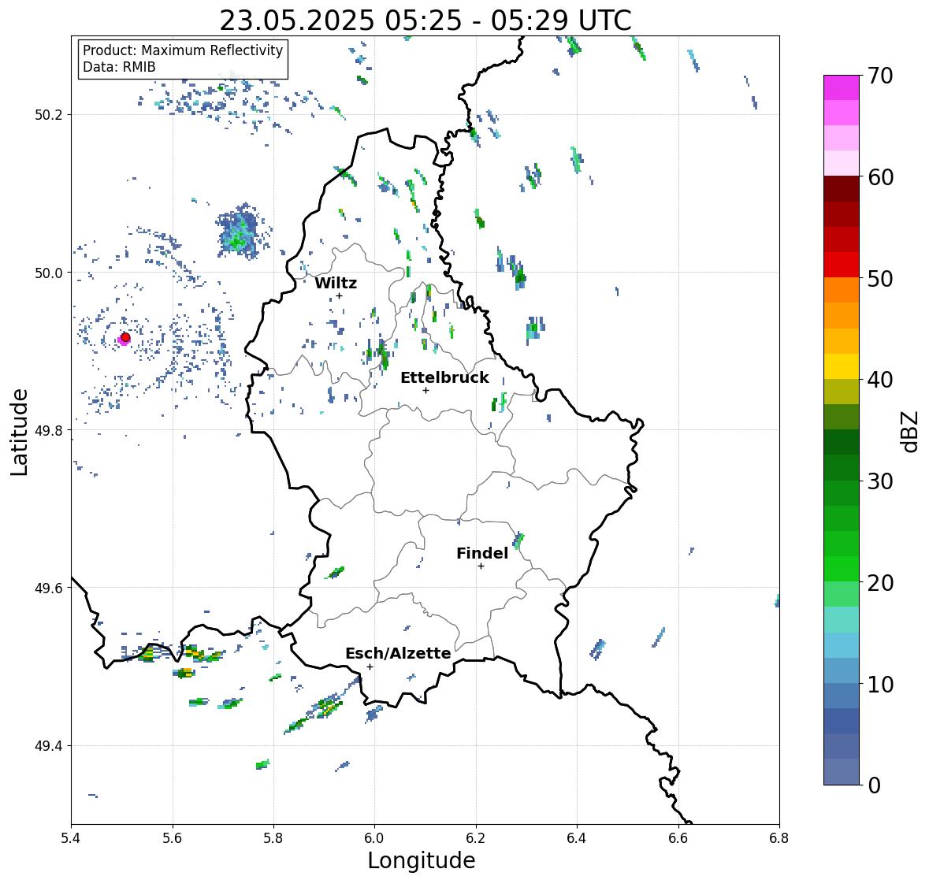Click the longitude tick label 6.0
Viewport: 929px width, 880px height.
coord(374,837)
